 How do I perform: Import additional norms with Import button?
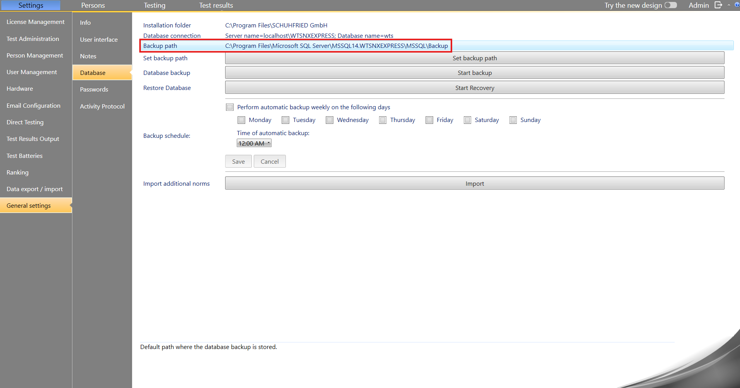[x=474, y=183]
